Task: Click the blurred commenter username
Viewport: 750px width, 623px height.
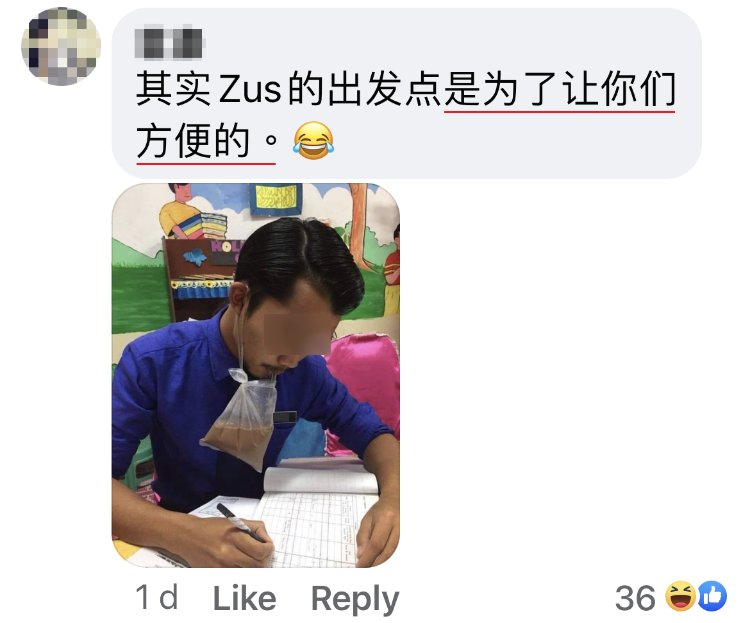Action: (169, 44)
